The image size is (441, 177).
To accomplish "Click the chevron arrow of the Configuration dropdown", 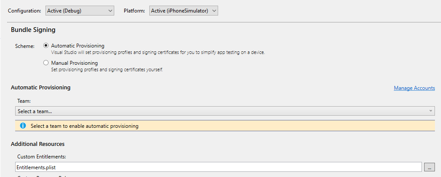I will (x=110, y=11).
